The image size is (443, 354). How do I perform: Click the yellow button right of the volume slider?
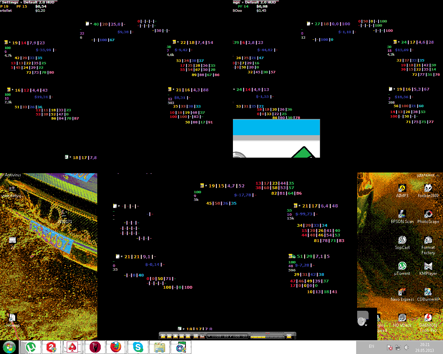[x=289, y=336]
